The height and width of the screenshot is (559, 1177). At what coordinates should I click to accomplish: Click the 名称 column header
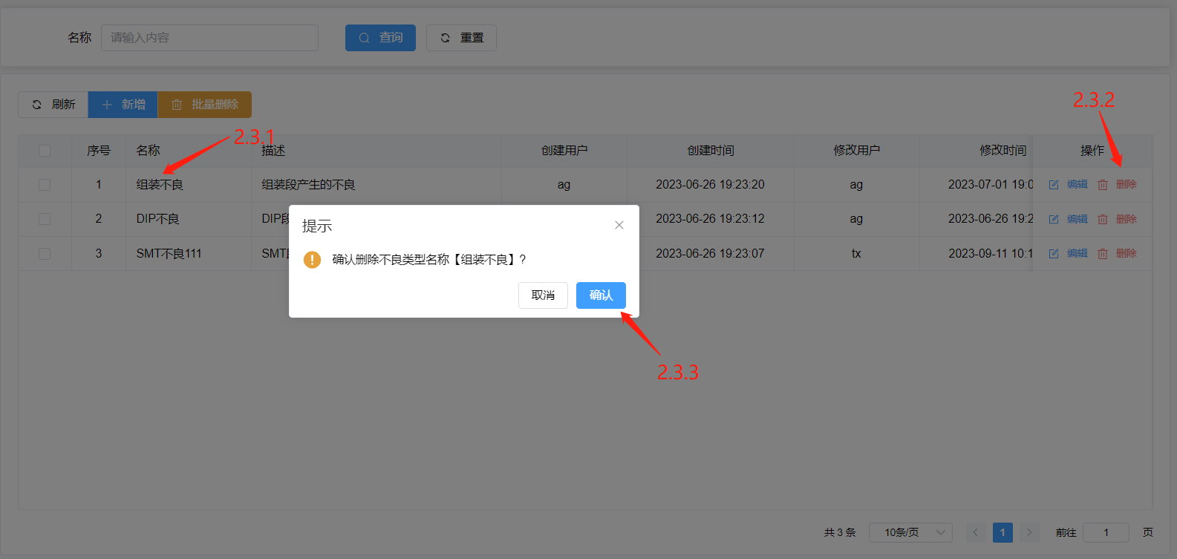(x=148, y=151)
